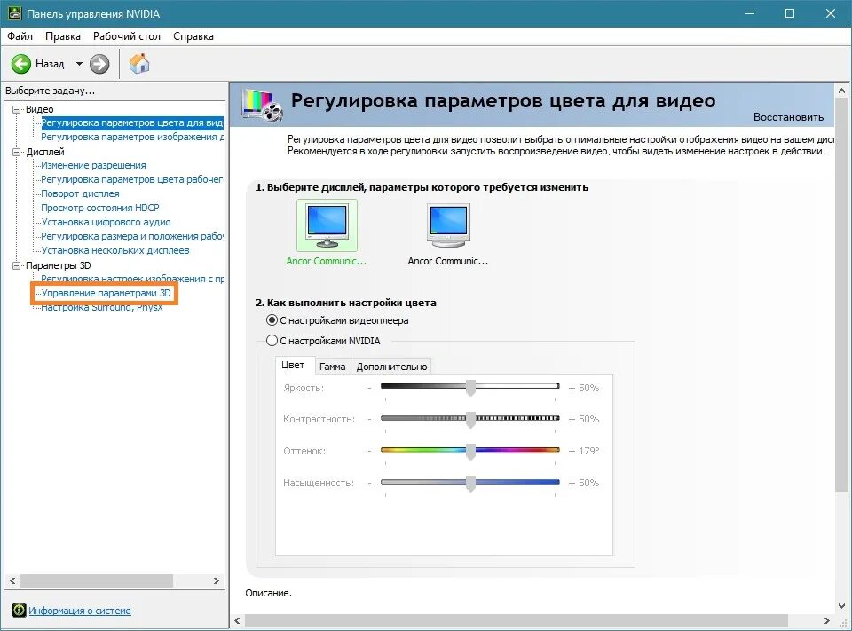Collapse the Видео tree node
Screen dimensions: 852x631
[x=17, y=109]
